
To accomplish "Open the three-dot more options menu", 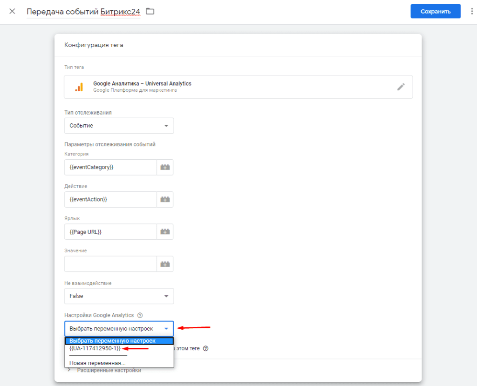I will pos(472,11).
